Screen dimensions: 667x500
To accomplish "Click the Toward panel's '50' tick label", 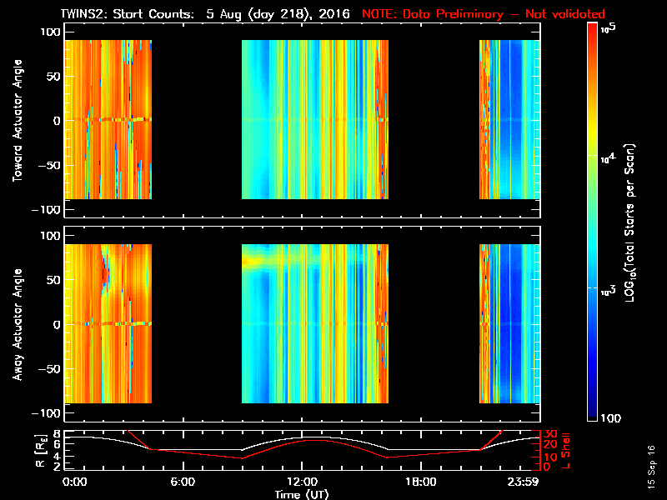I will (x=53, y=77).
